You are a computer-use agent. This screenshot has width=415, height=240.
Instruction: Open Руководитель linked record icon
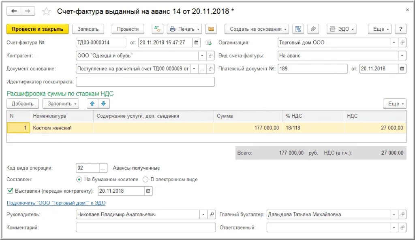coord(212,215)
